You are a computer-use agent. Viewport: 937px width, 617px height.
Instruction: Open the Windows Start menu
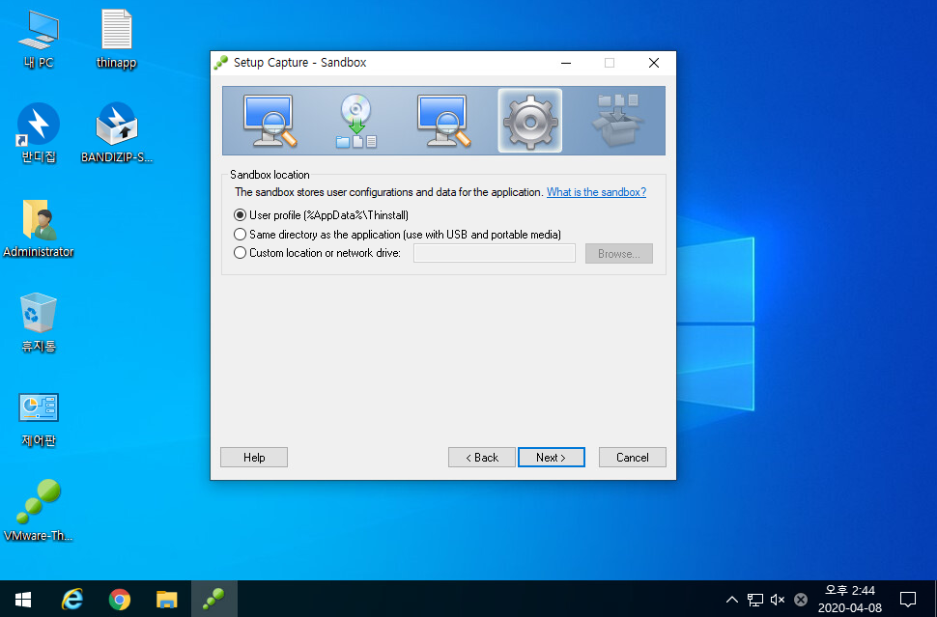click(23, 599)
